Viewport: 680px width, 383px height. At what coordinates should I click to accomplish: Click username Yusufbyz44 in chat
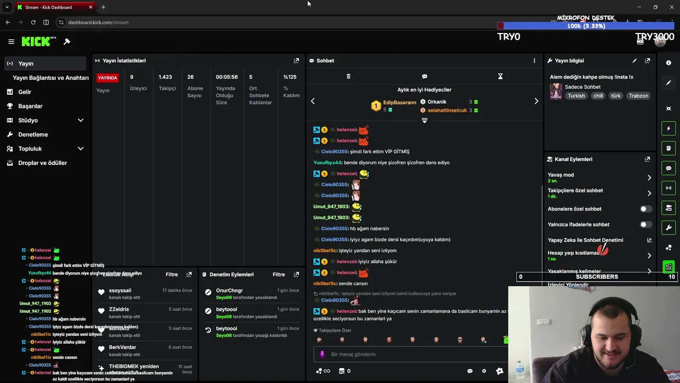(327, 163)
